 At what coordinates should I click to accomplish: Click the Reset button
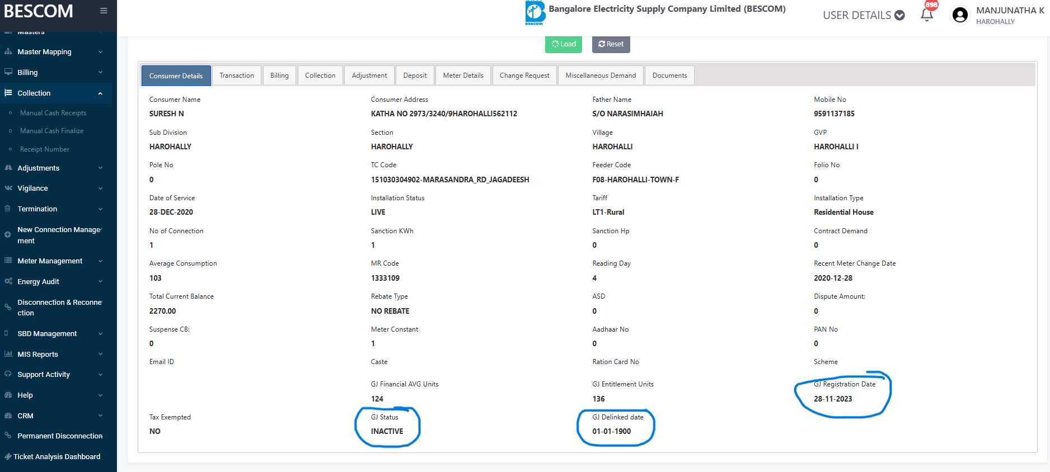tap(611, 44)
